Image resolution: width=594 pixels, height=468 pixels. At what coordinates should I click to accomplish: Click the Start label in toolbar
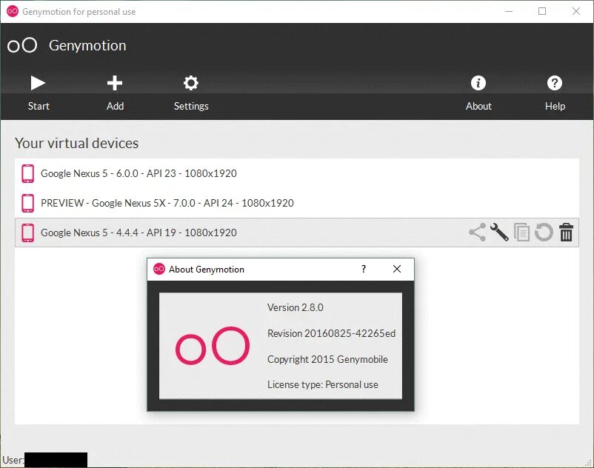(39, 106)
